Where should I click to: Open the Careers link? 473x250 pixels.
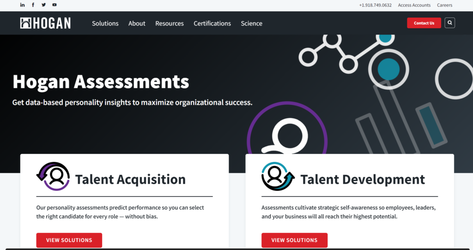(x=445, y=5)
